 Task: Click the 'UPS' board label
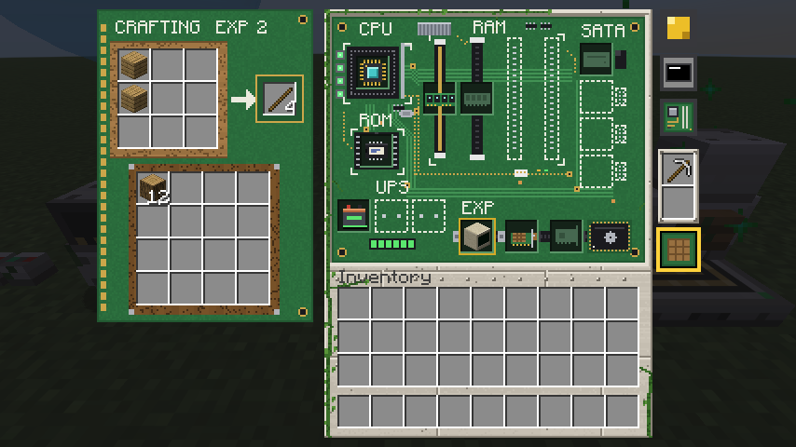click(391, 187)
